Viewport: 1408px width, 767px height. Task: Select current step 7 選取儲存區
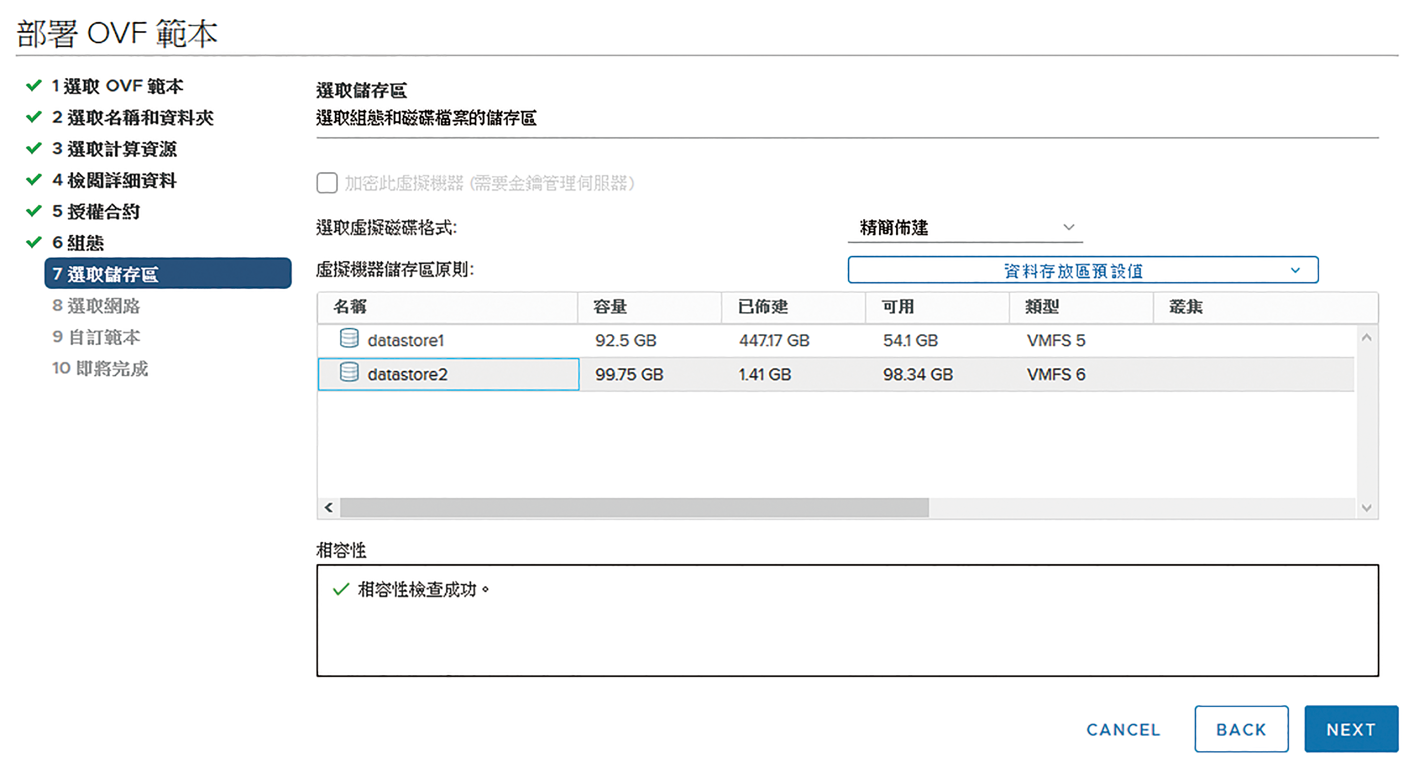click(168, 274)
